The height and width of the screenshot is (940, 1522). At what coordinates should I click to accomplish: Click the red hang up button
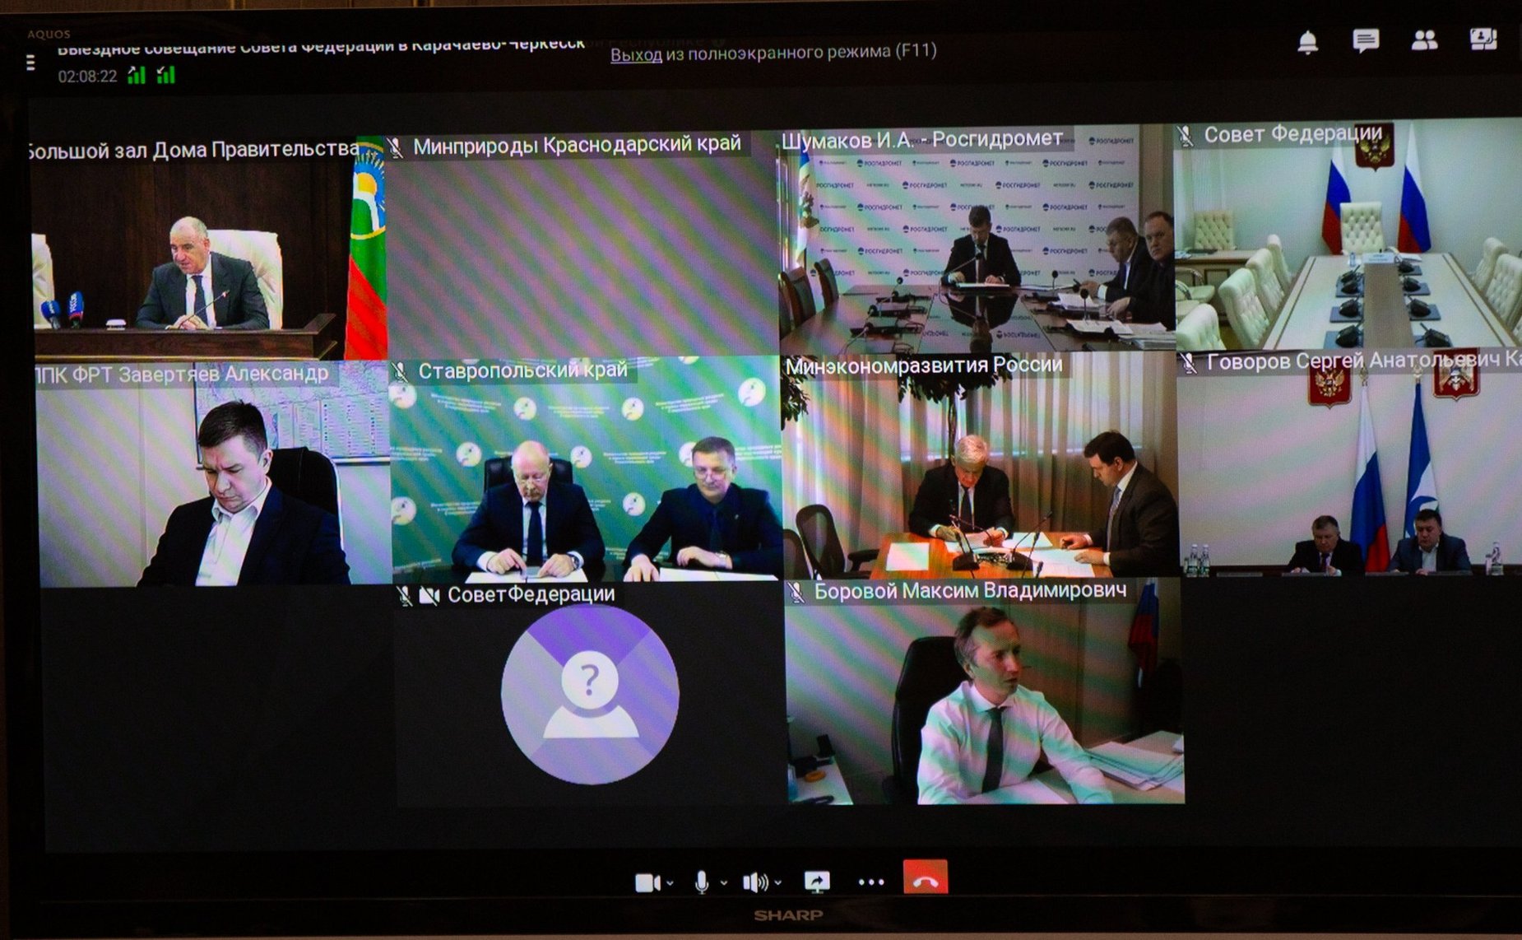point(925,878)
